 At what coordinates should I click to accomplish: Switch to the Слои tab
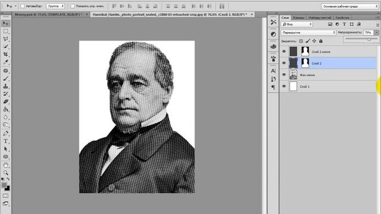(285, 18)
